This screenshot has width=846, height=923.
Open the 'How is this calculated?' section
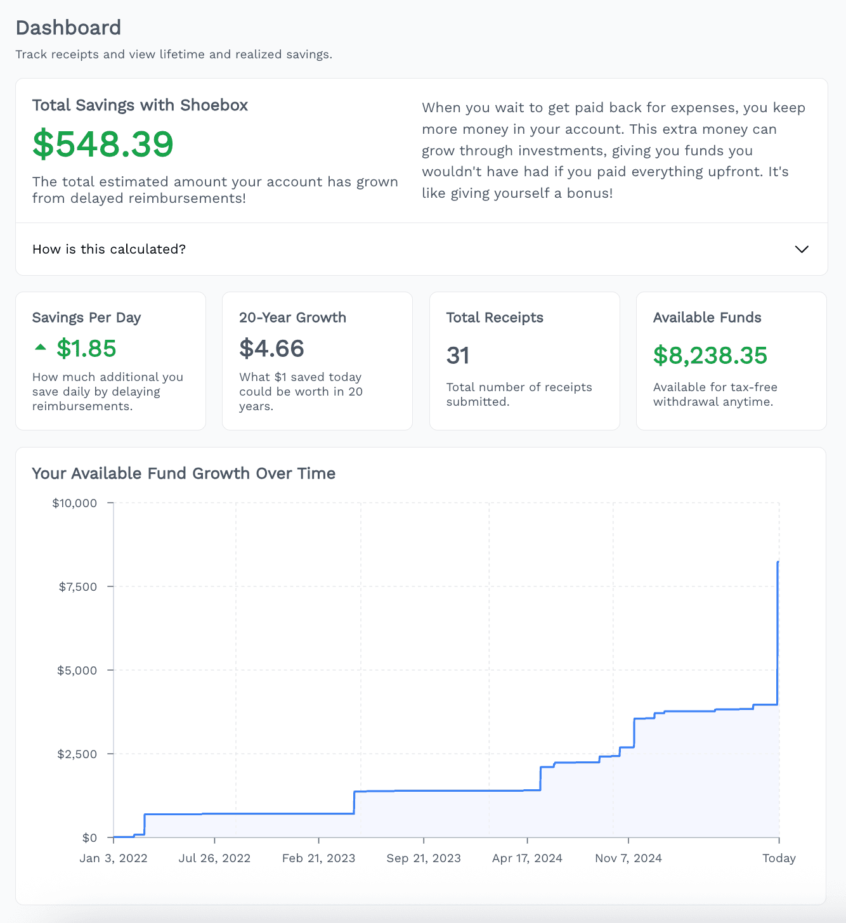[422, 249]
